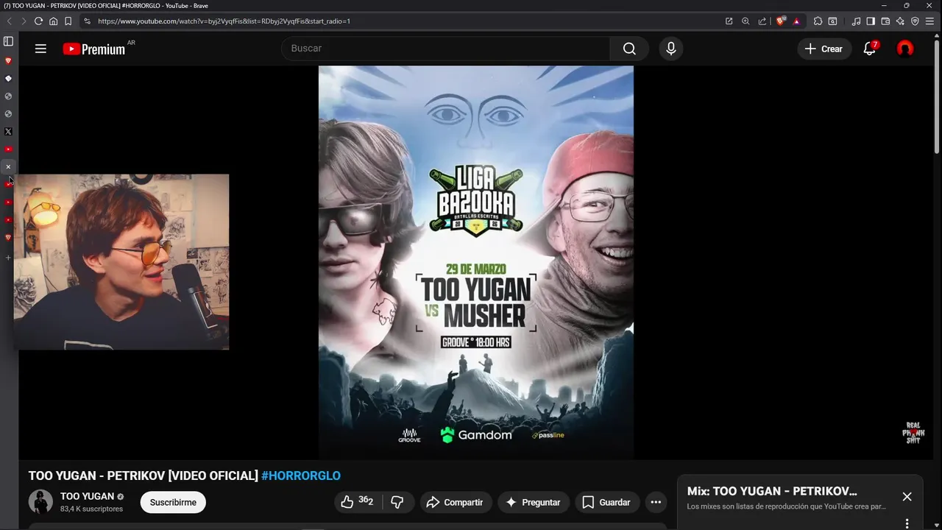The image size is (942, 530).
Task: Click the URL address bar
Action: 405,21
